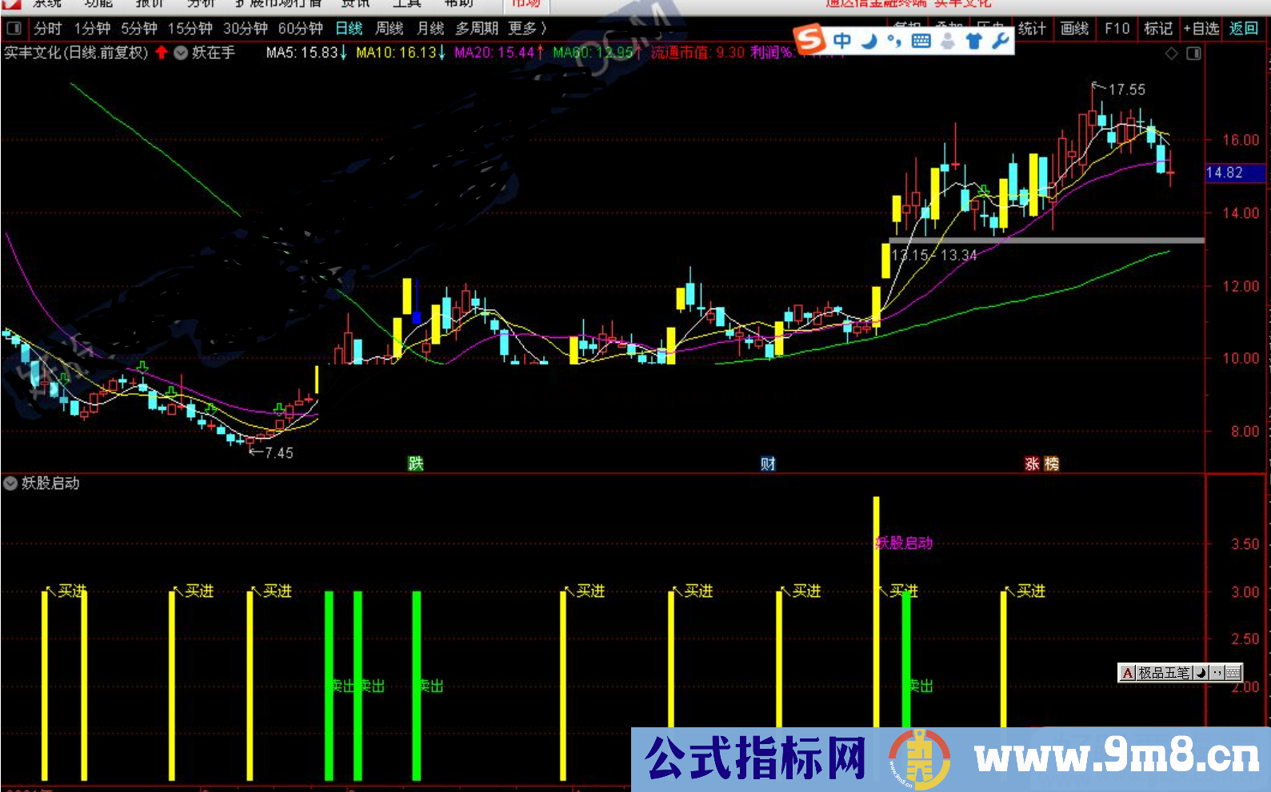1271x792 pixels.
Task: Click the 极品五笔 IME A mode button
Action: click(x=1127, y=673)
